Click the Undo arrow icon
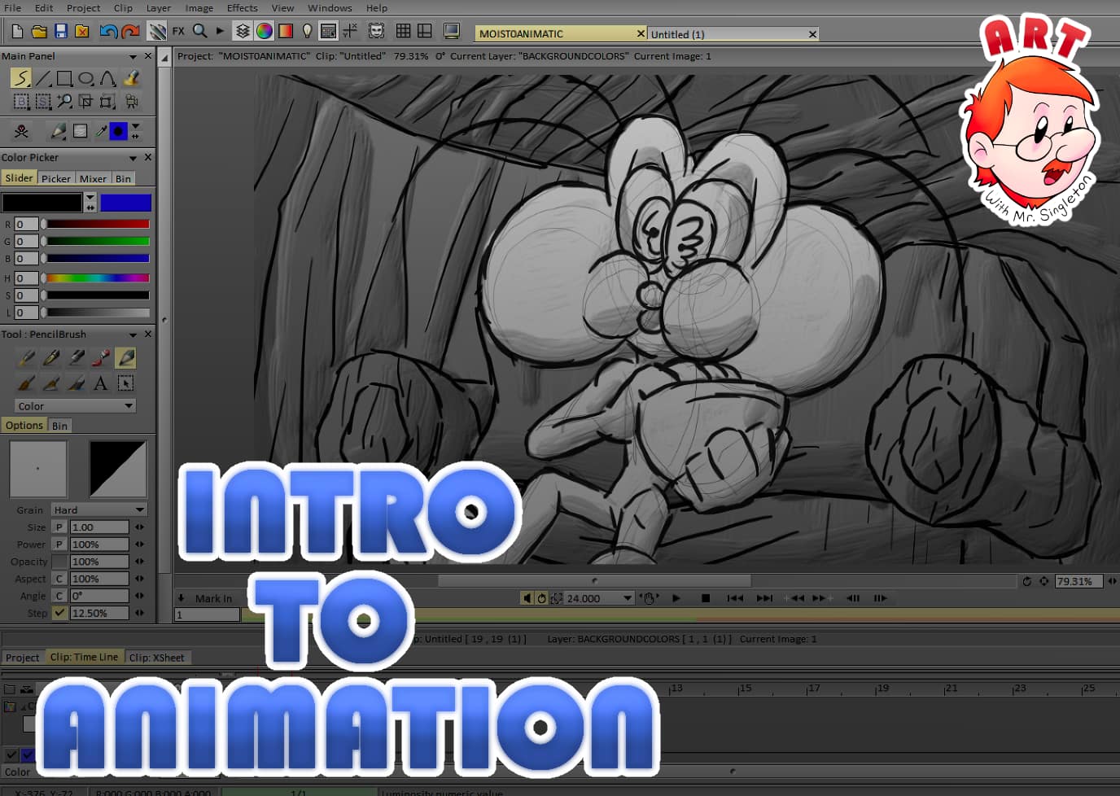 pyautogui.click(x=109, y=30)
